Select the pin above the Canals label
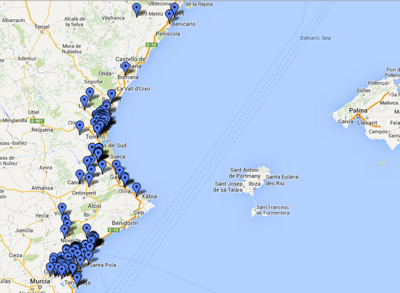This screenshot has width=400, height=293. [80, 176]
